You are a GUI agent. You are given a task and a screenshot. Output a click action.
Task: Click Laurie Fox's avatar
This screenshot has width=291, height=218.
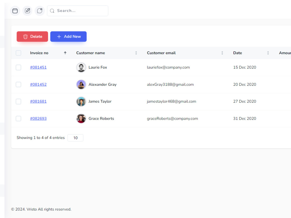(x=81, y=67)
